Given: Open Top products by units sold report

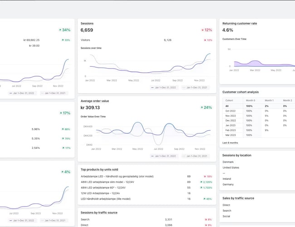Looking at the screenshot, I should (99, 170).
